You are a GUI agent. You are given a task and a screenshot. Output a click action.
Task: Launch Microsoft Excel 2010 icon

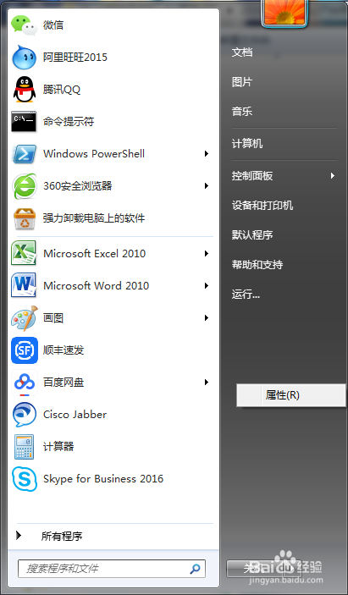(24, 253)
